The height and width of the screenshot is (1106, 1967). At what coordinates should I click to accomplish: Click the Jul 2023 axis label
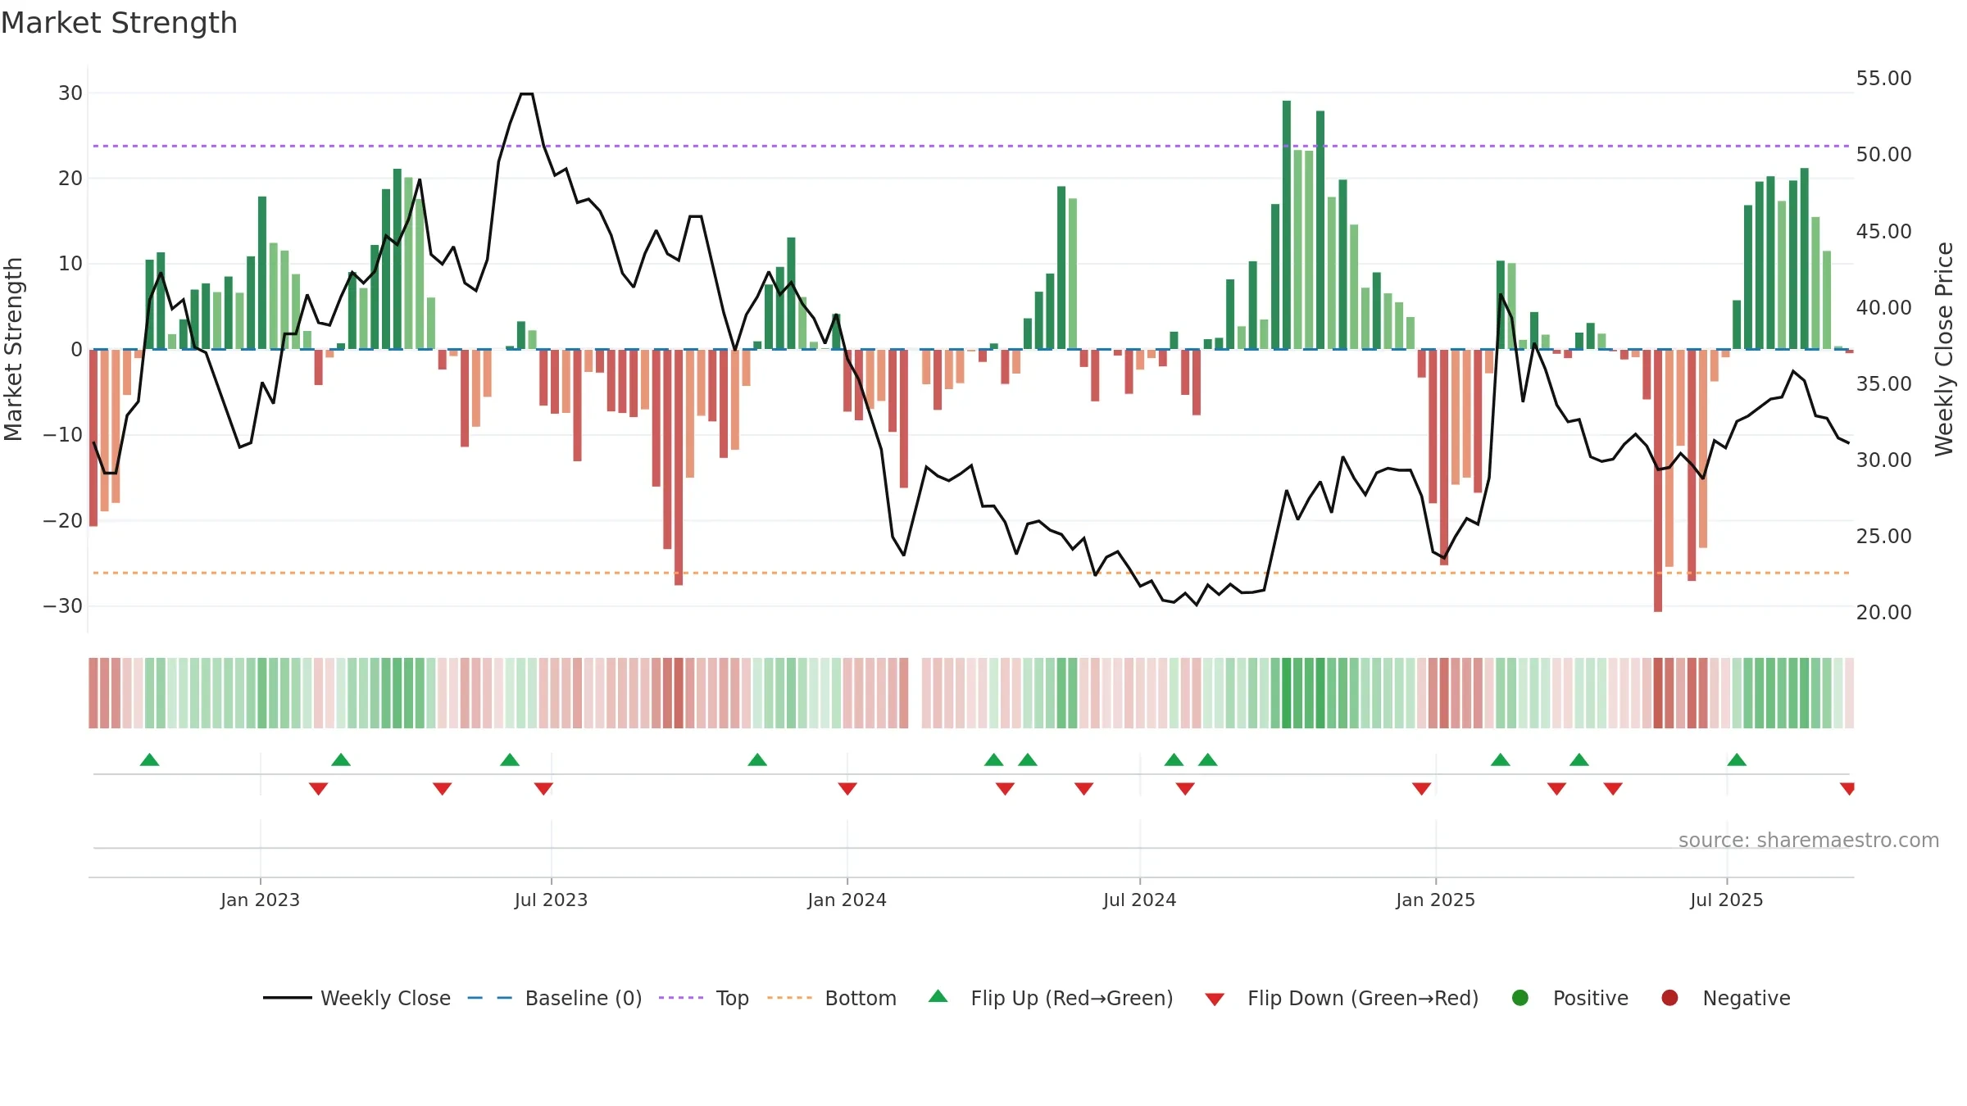(x=551, y=900)
